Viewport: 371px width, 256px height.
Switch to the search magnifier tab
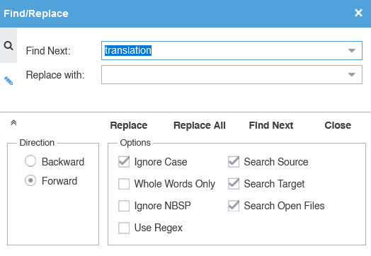click(8, 45)
